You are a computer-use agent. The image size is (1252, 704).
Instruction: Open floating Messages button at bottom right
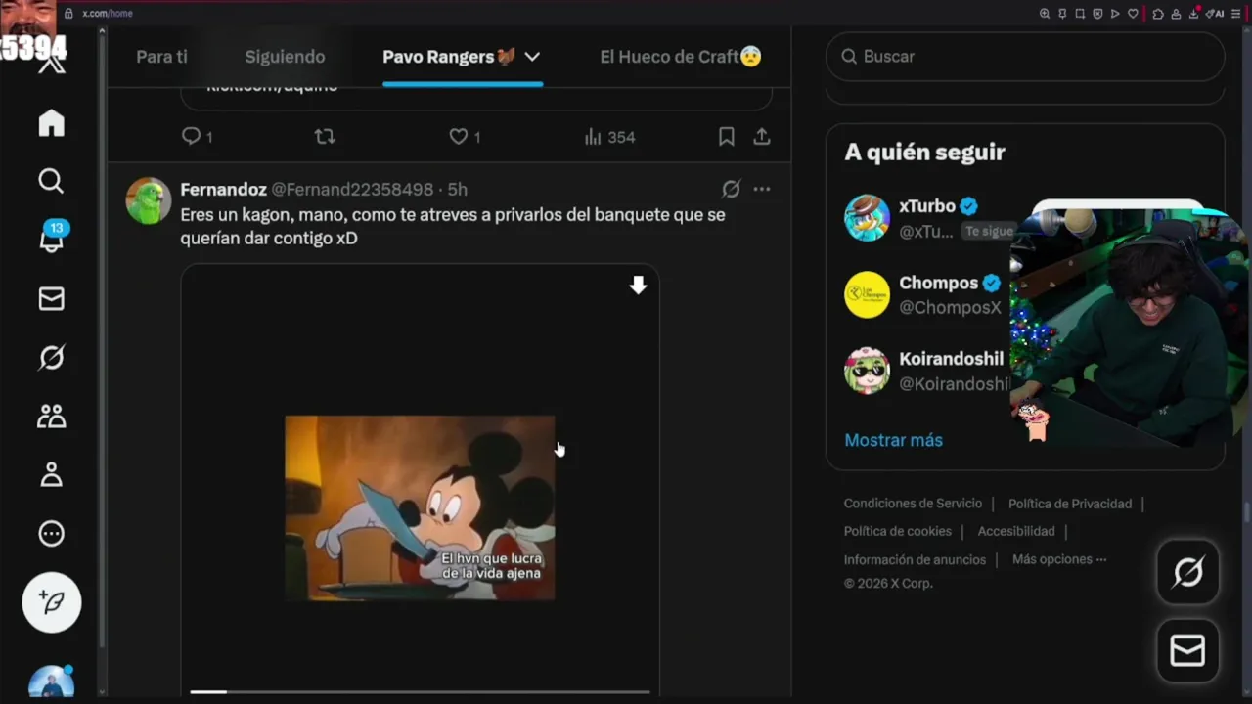pyautogui.click(x=1187, y=650)
